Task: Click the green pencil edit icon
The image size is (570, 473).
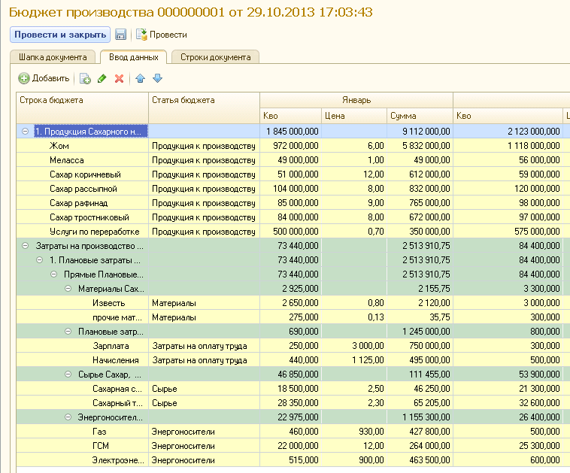Action: click(102, 78)
